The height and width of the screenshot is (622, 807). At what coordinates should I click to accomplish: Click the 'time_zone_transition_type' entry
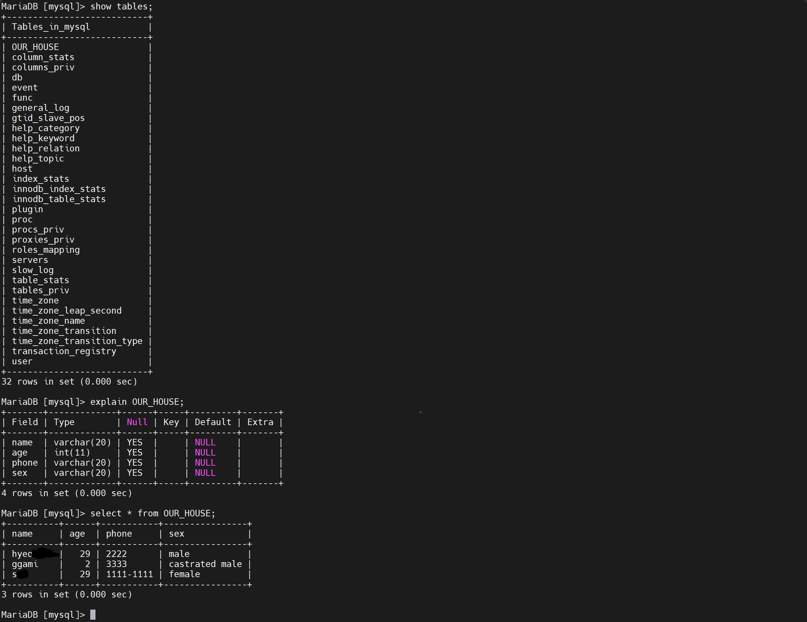pos(77,341)
